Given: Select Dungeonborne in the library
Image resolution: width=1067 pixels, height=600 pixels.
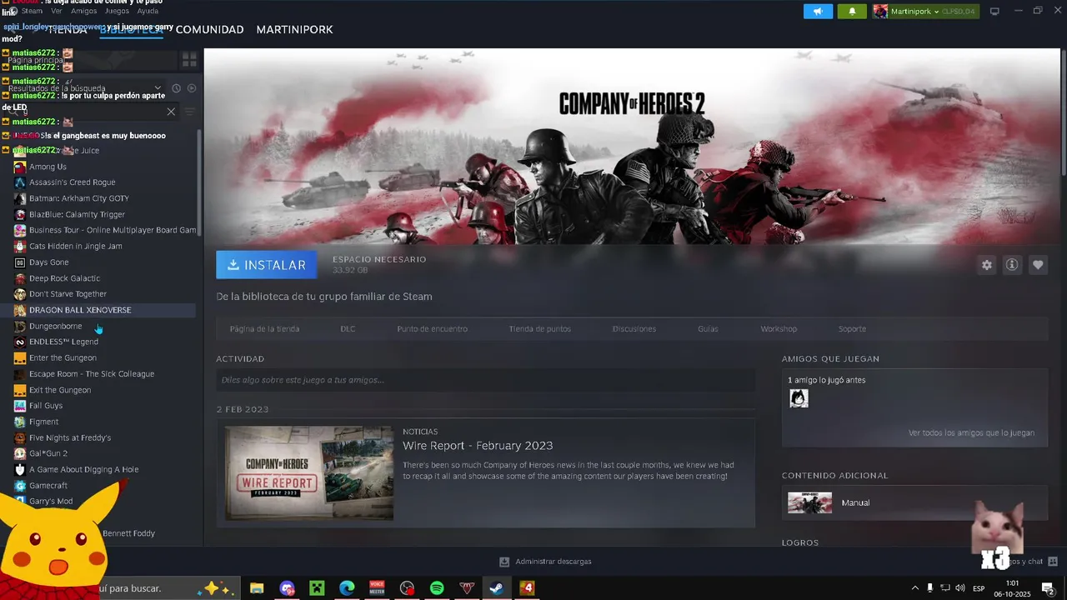Looking at the screenshot, I should pyautogui.click(x=55, y=326).
